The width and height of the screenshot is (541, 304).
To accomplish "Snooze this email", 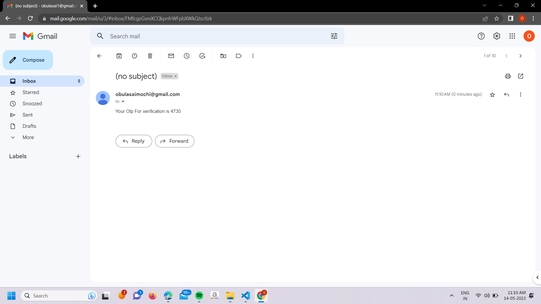I will point(187,56).
